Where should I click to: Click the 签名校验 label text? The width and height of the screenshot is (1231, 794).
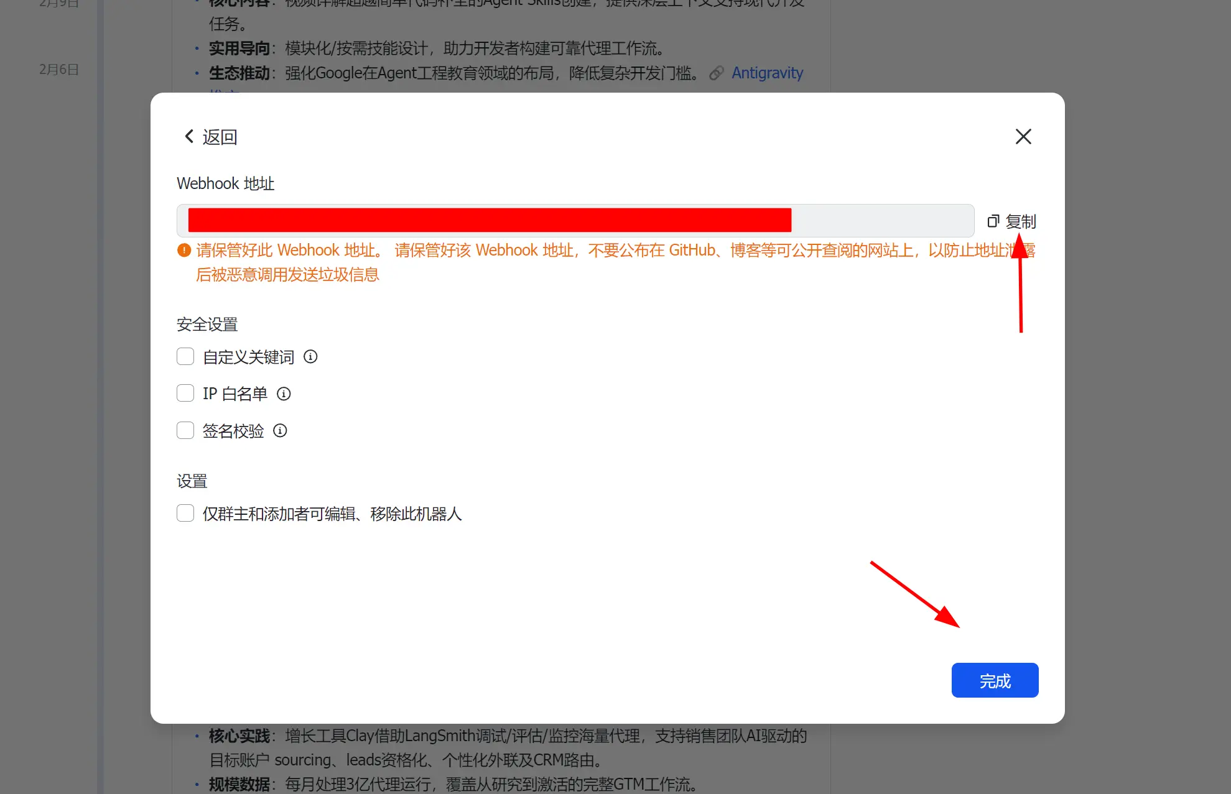click(x=233, y=431)
